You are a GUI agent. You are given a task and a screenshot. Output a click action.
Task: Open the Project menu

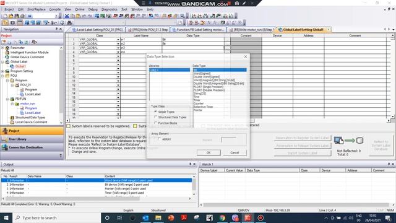tap(9, 9)
